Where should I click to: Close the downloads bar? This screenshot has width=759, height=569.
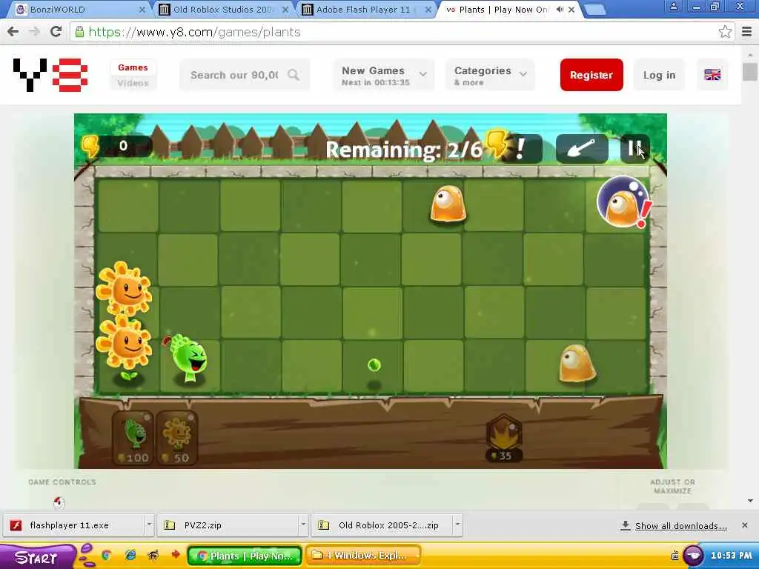[744, 525]
